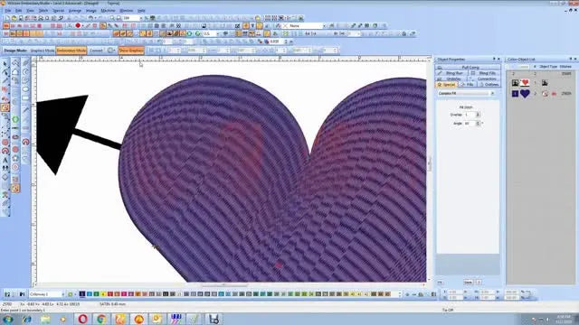Select the green circle digitizing tool
This screenshot has width=579, height=325.
[x=15, y=119]
